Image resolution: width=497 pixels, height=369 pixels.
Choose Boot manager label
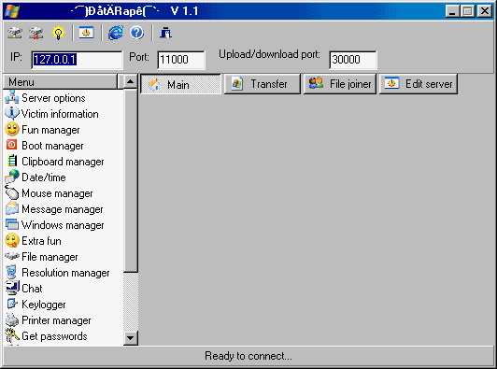(x=52, y=146)
